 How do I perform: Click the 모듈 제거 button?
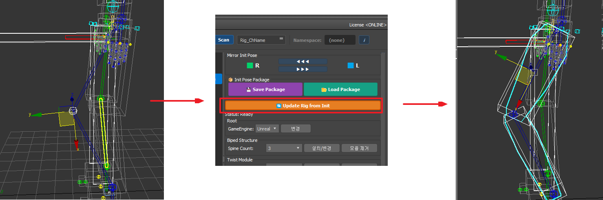click(x=359, y=148)
